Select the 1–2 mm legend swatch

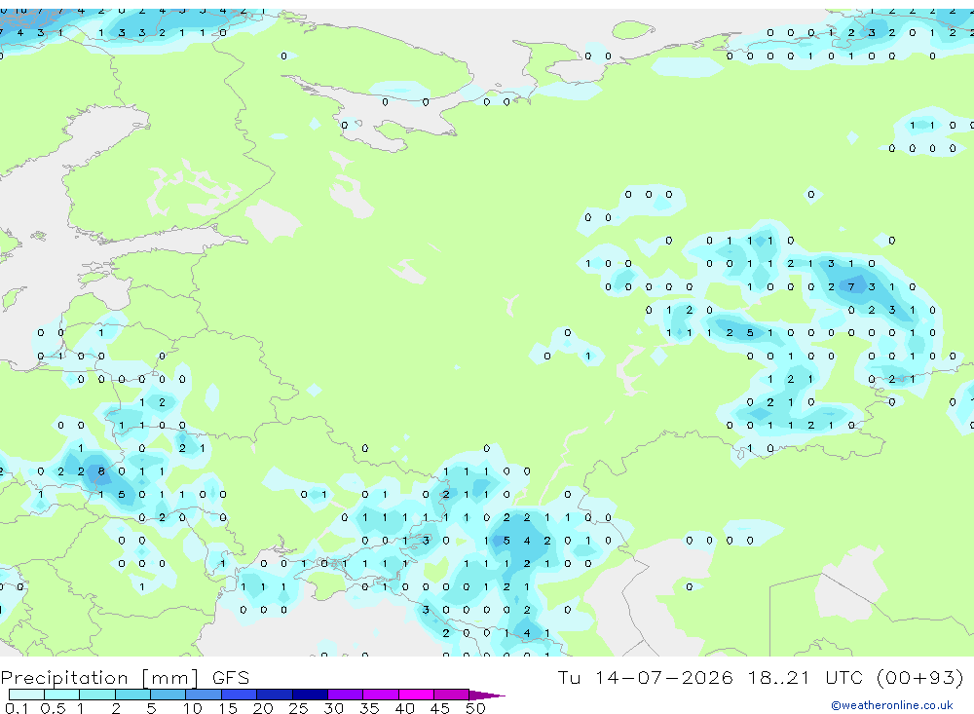point(97,695)
